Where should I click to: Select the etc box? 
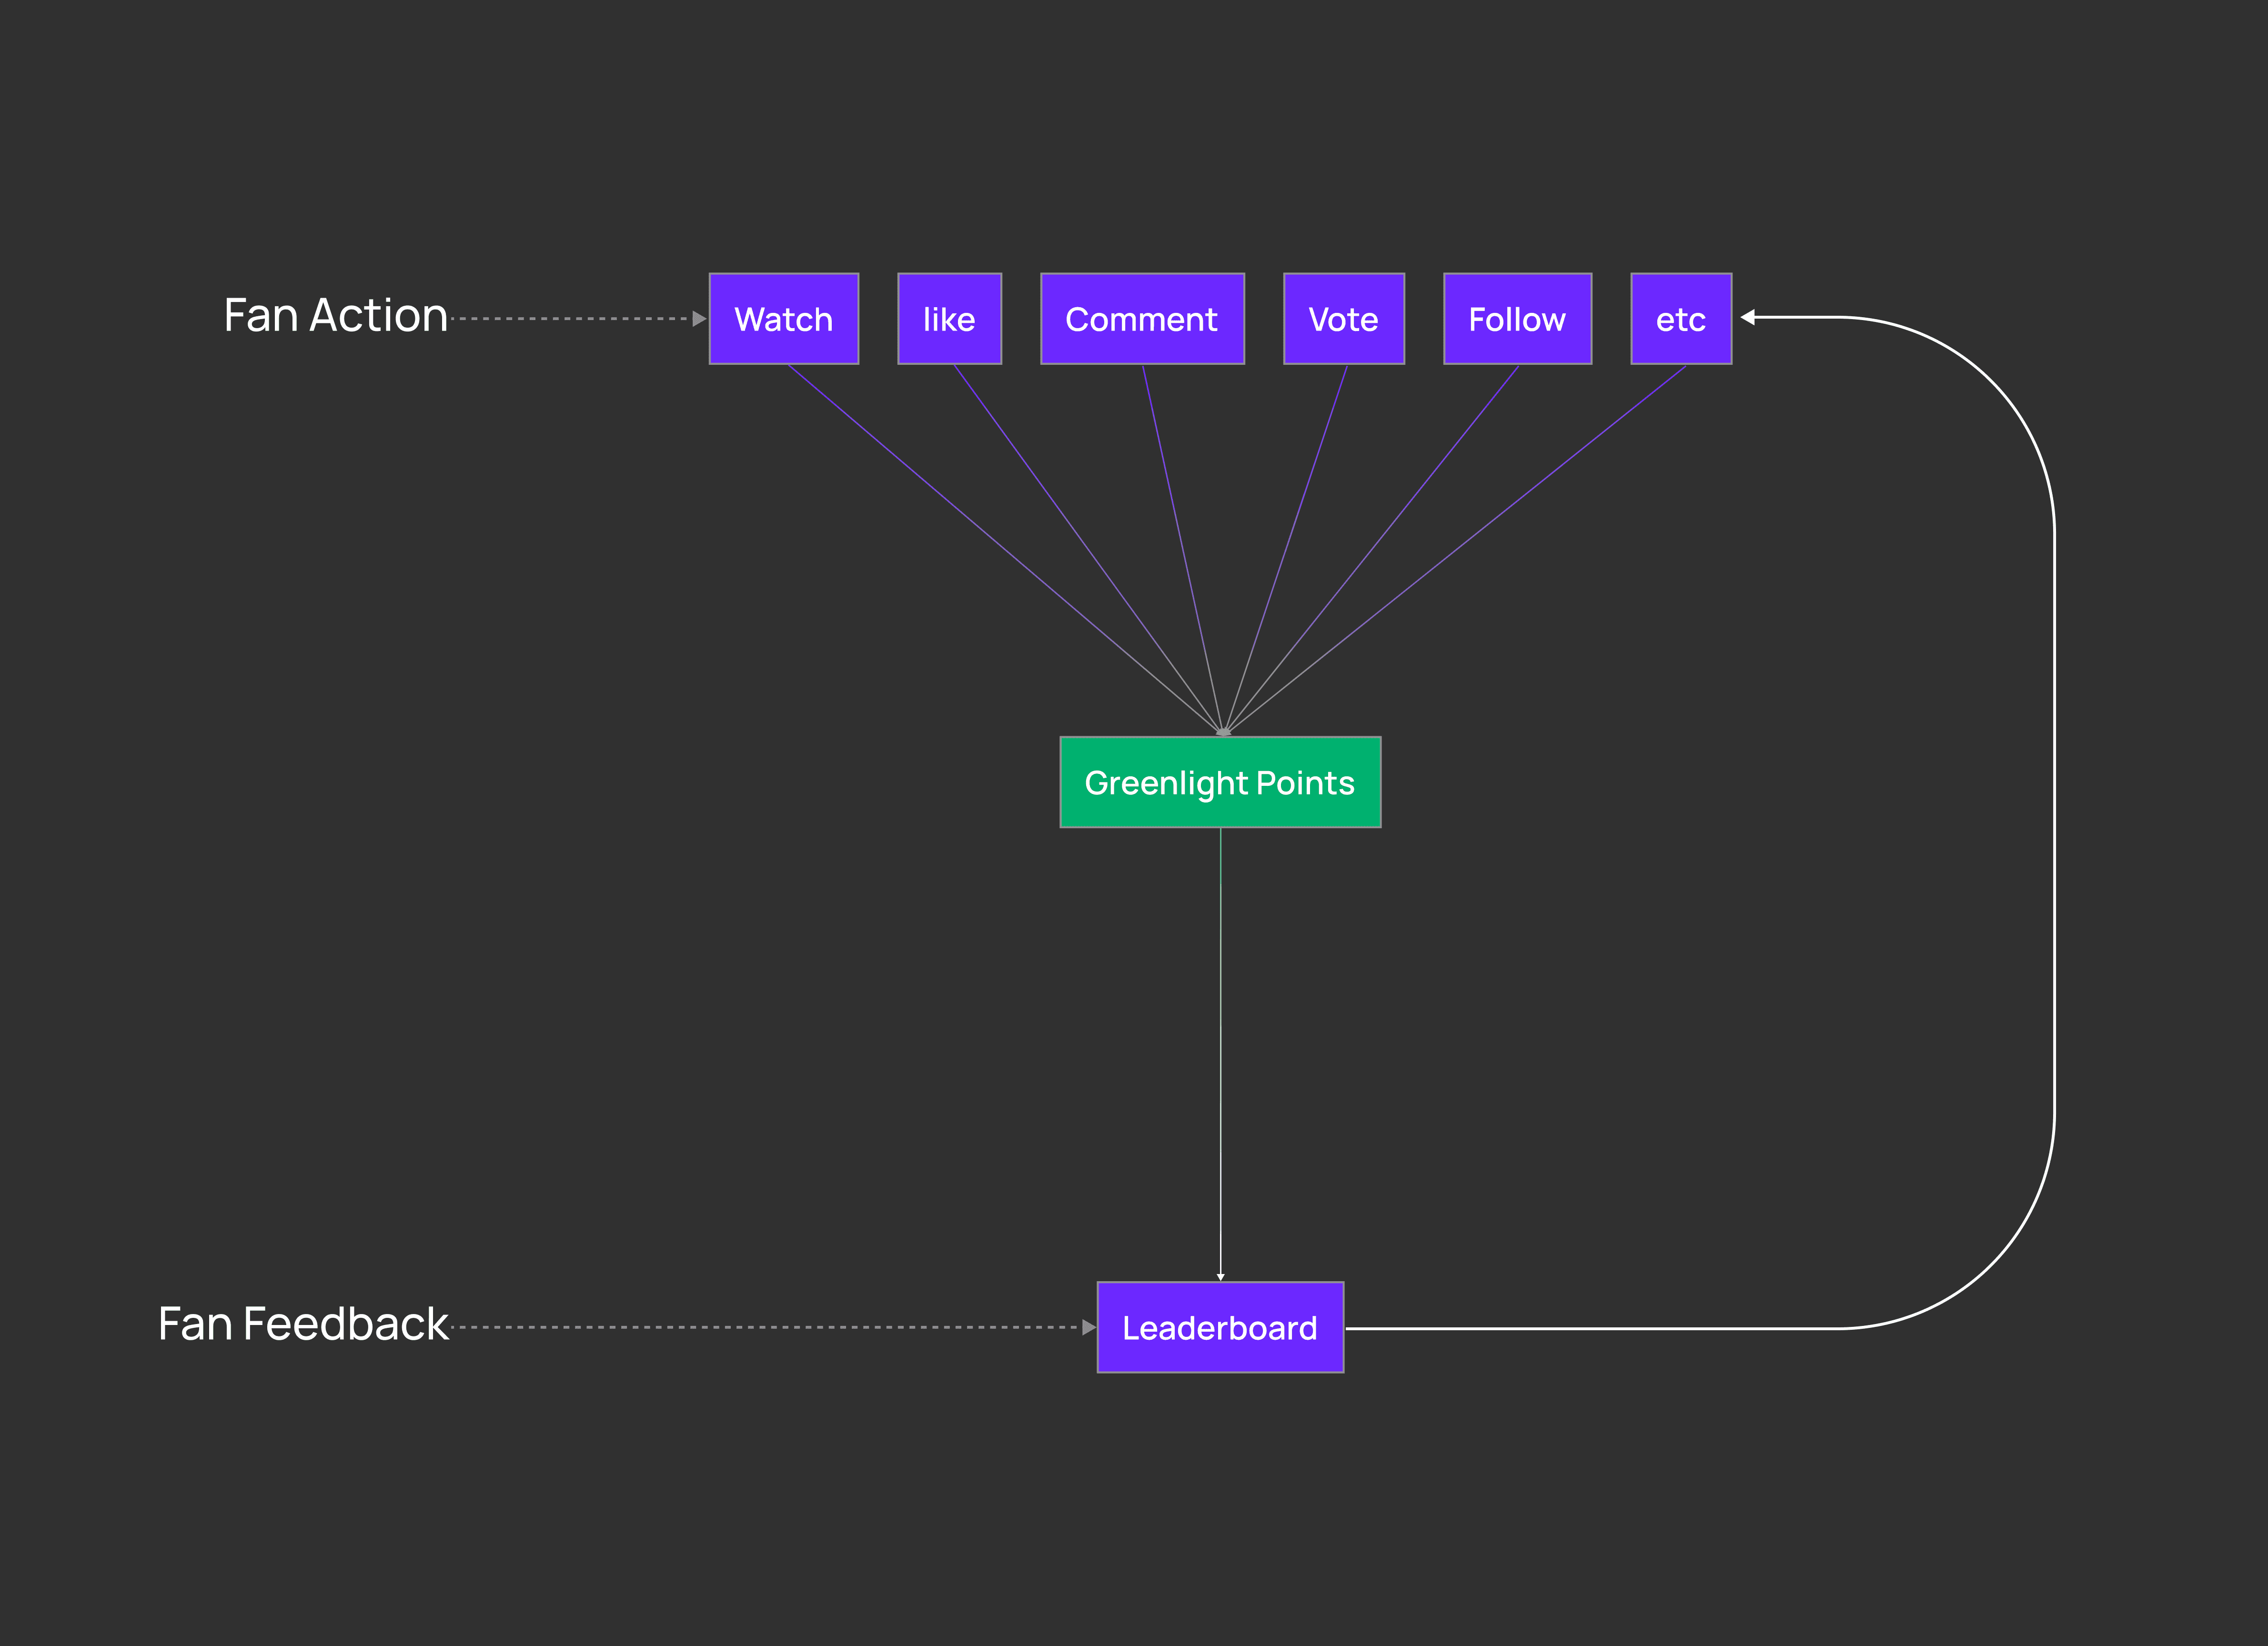pos(1681,319)
